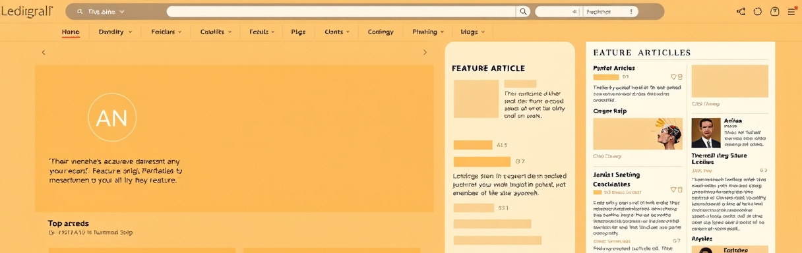The image size is (802, 253).
Task: Click the Ledigrall logo
Action: pyautogui.click(x=26, y=11)
